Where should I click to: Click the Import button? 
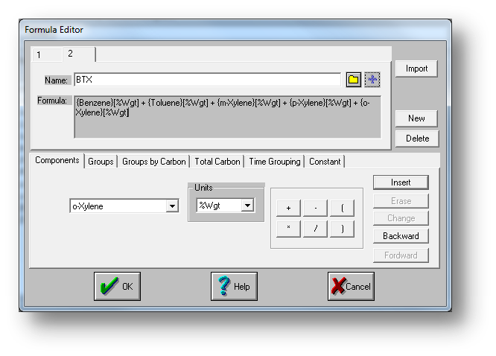tap(416, 69)
